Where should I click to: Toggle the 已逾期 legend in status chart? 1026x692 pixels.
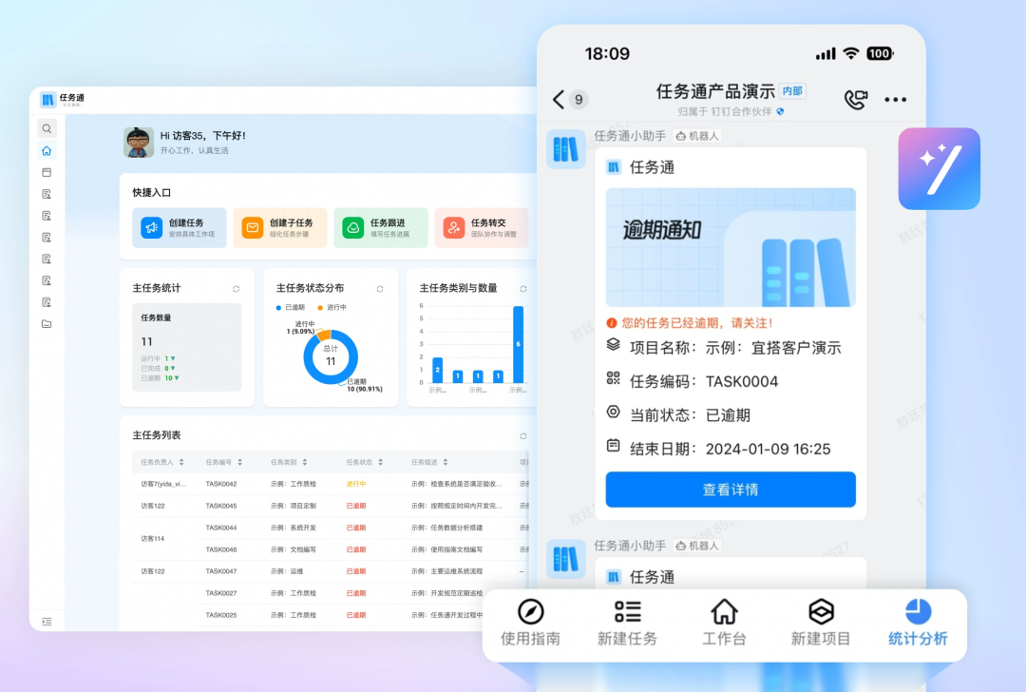coord(291,307)
